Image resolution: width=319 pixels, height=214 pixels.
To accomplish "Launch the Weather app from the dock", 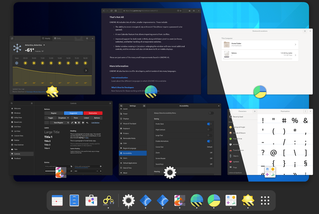I will pyautogui.click(x=248, y=200).
